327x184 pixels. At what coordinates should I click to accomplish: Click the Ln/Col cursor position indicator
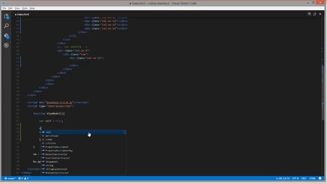(283, 178)
